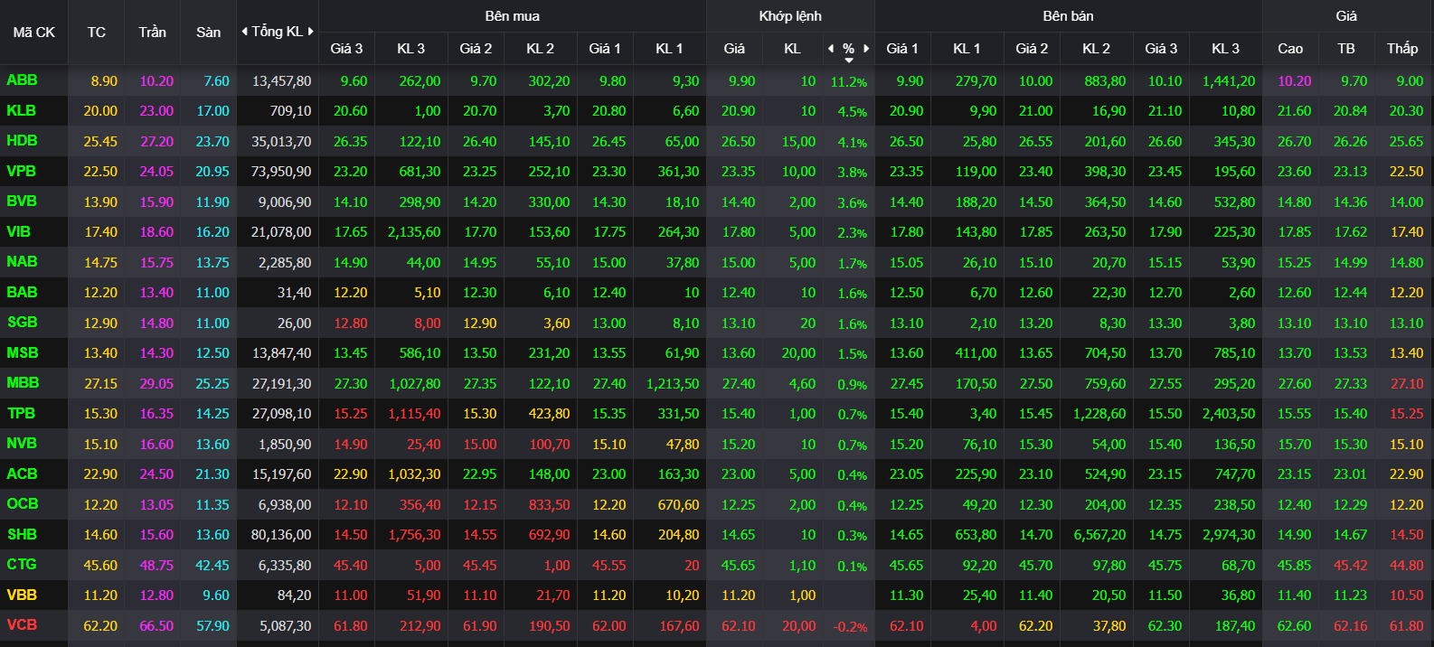Screen dimensions: 1434x647
Task: Click the Khớp lệnh group header
Action: pos(790,16)
